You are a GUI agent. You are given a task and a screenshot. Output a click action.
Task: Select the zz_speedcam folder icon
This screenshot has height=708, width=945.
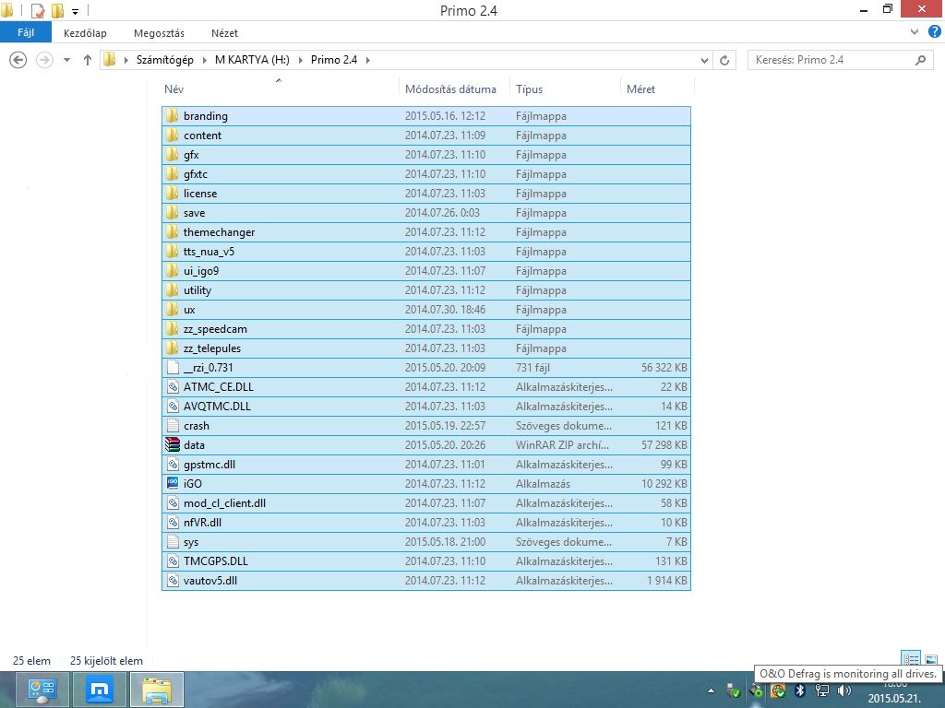click(173, 329)
